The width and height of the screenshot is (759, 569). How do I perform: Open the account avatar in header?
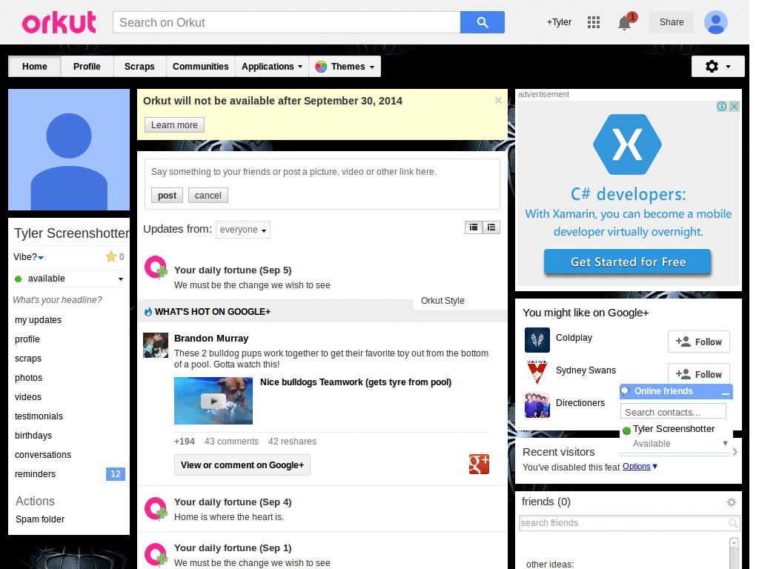715,22
